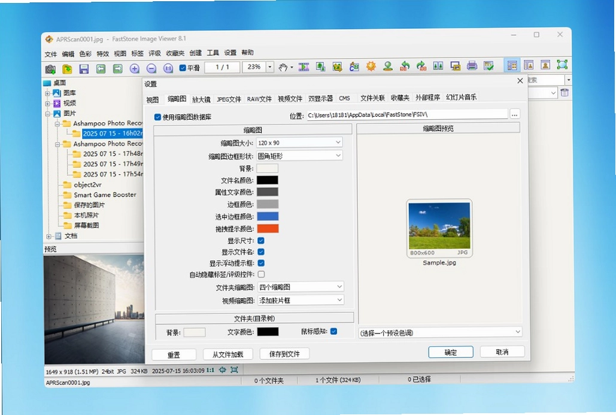Click the open file folder icon

coord(67,69)
